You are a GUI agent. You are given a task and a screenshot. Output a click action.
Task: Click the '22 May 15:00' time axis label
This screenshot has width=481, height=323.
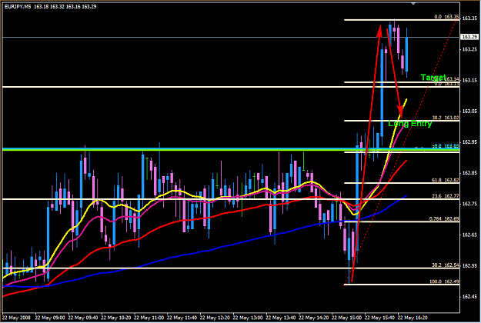pyautogui.click(x=346, y=318)
